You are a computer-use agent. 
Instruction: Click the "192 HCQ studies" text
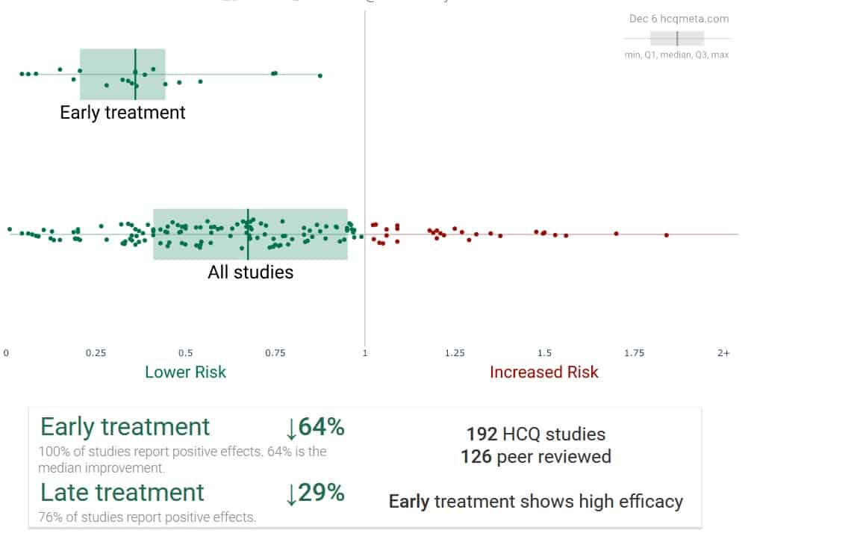535,434
